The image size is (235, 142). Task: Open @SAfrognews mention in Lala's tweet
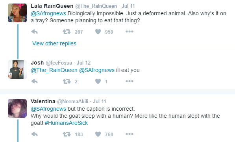[48, 13]
